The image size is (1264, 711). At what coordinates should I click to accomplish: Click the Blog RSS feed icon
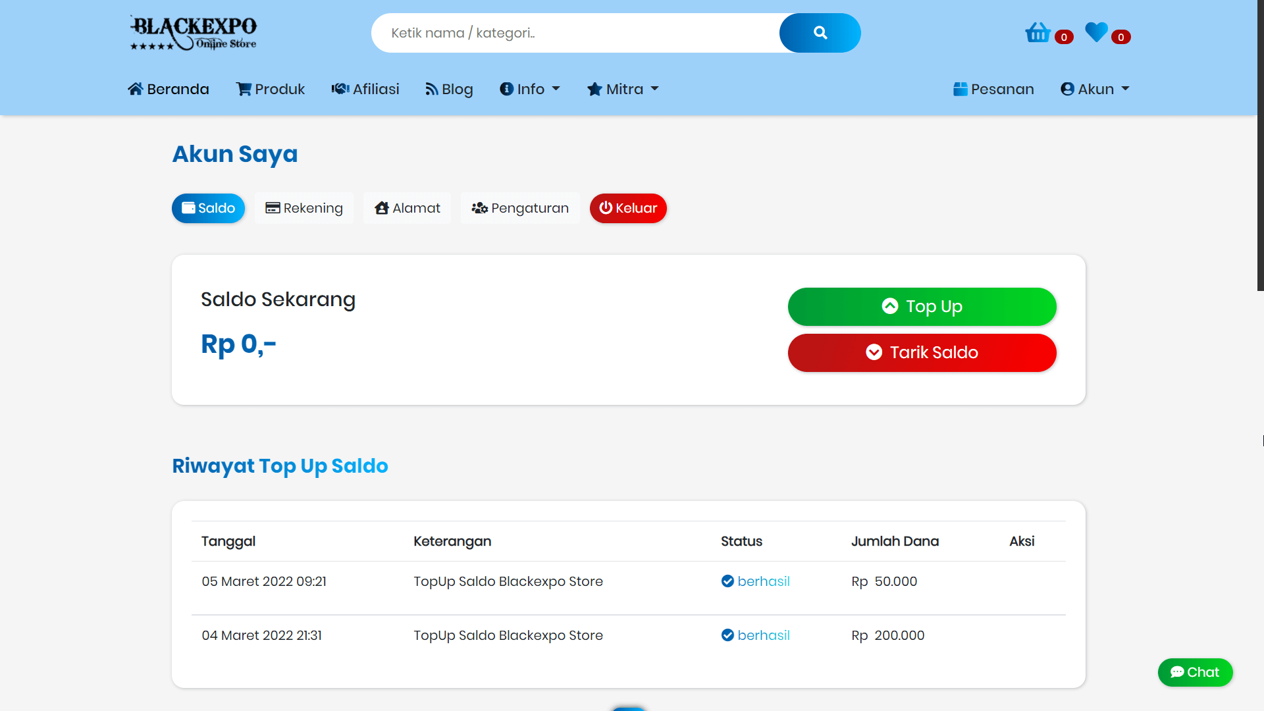tap(431, 89)
